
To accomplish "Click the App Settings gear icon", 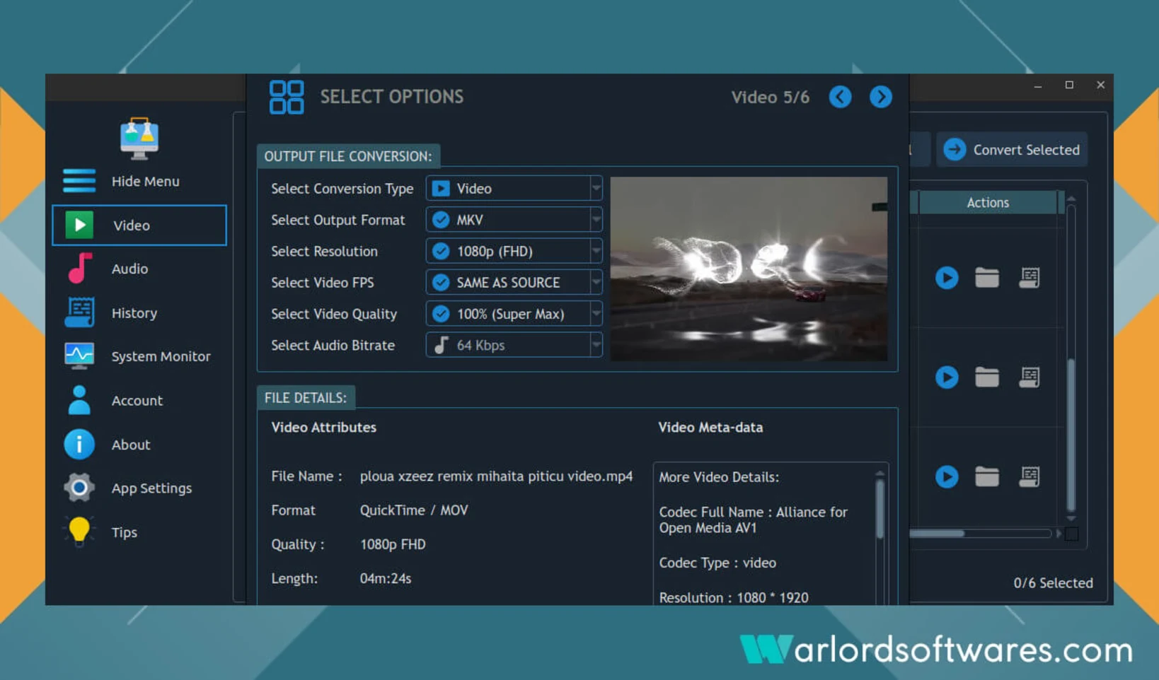I will (x=79, y=488).
